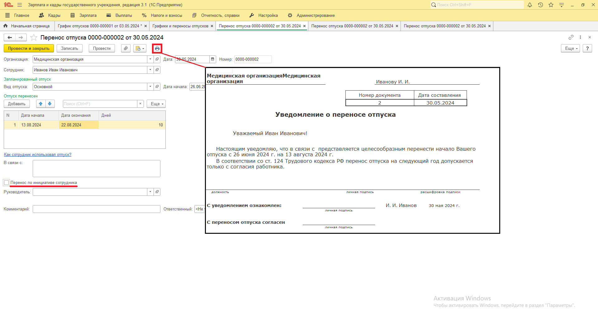Viewport: 598px width, 320px height.
Task: Move row down with blue arrow
Action: [x=50, y=104]
